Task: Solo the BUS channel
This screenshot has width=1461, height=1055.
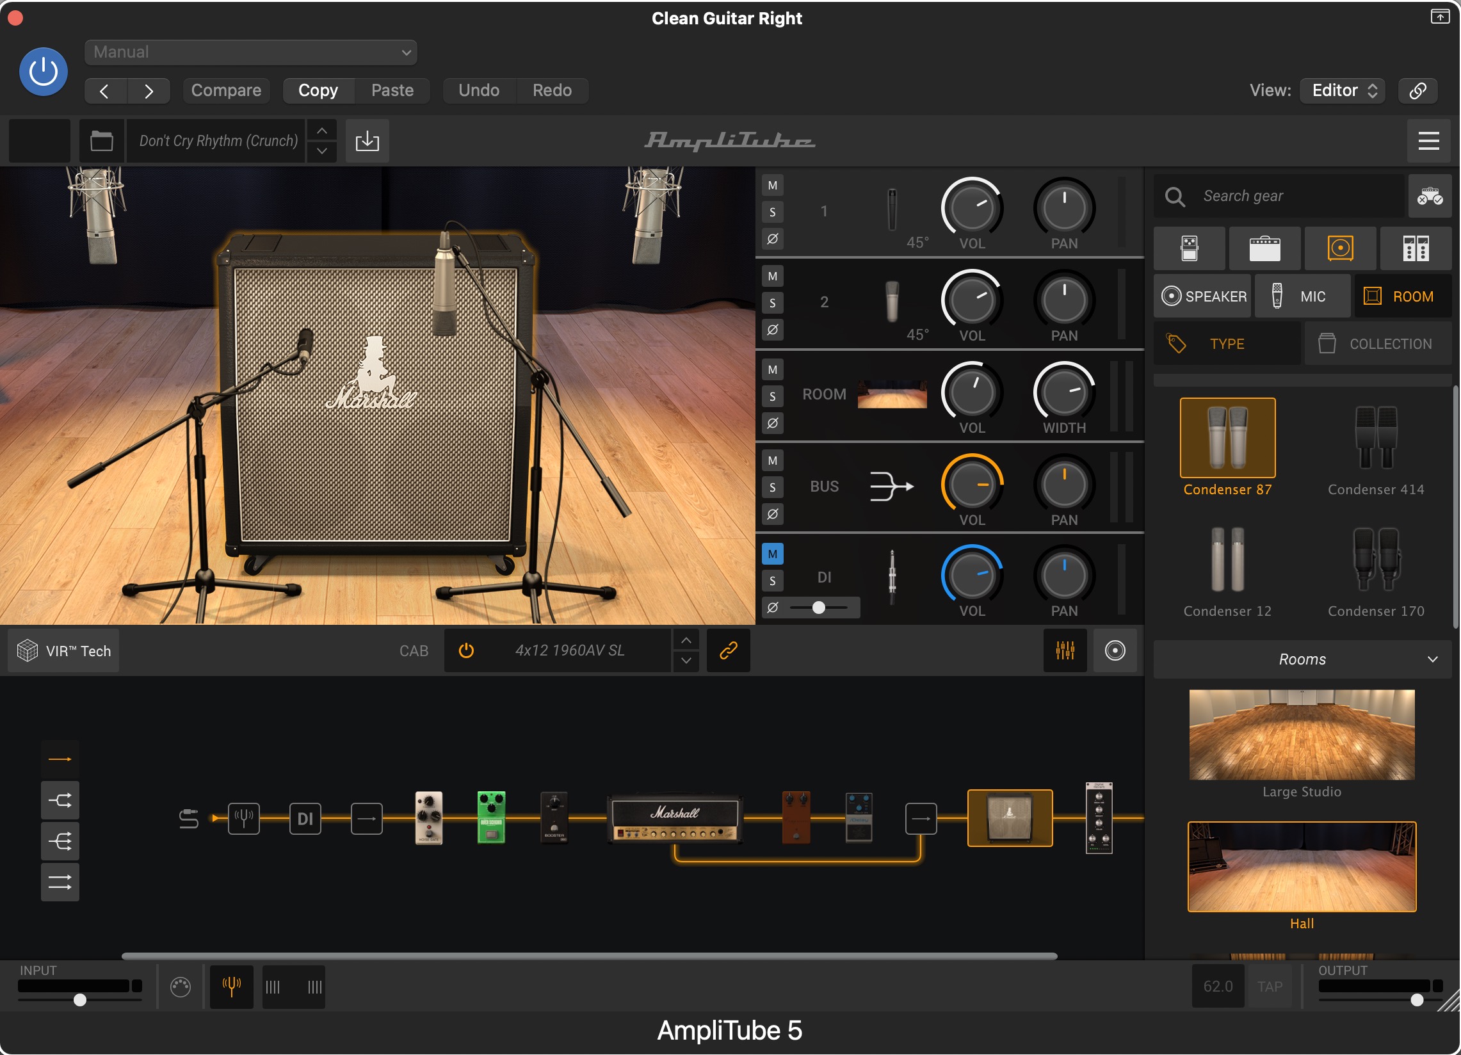Action: click(772, 487)
